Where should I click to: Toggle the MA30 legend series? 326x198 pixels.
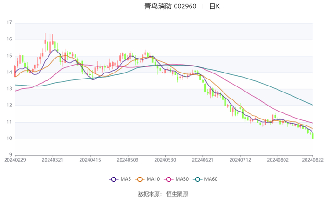click(177, 179)
